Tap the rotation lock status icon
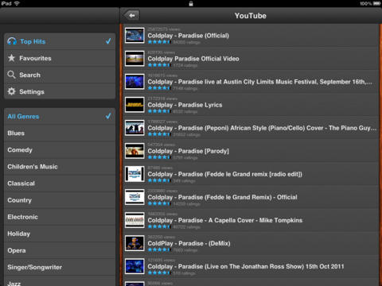Viewport: 382px width, 286px height. point(191,3)
